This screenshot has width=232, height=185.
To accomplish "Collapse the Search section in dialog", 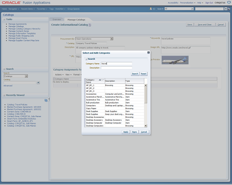I will pyautogui.click(x=86, y=59).
